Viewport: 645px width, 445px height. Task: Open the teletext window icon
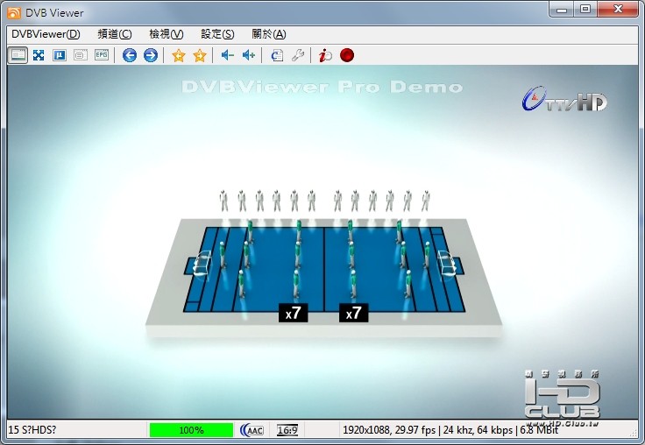(x=81, y=55)
